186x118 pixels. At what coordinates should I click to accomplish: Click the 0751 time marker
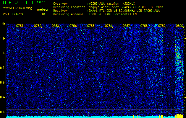tap(20, 26)
